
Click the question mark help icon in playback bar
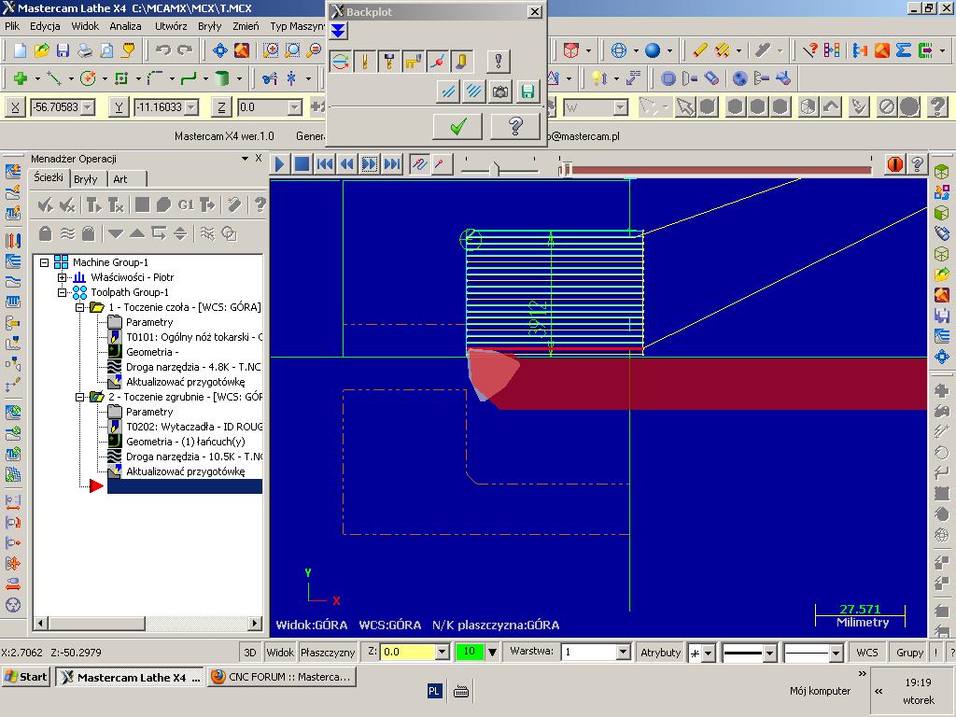(x=918, y=164)
